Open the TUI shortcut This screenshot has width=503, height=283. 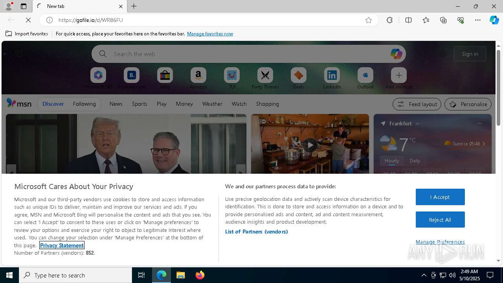click(232, 78)
